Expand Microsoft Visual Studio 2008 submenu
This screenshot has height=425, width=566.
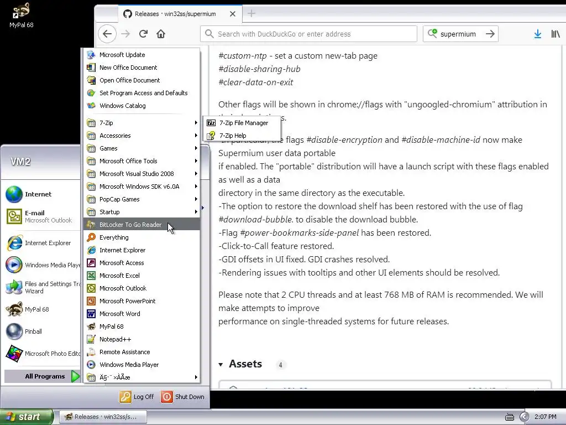coord(142,174)
